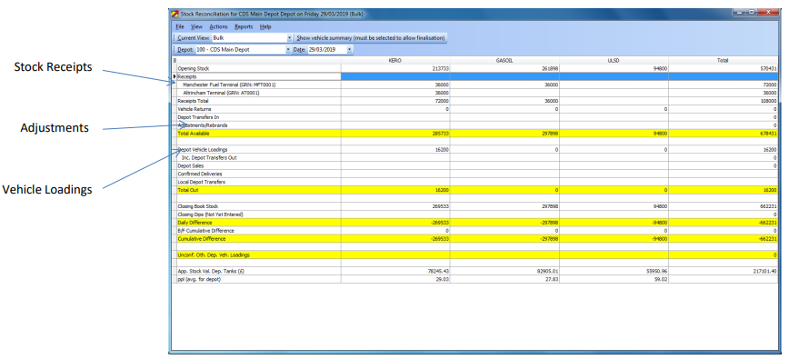Open the View menu
789x359 pixels.
click(x=196, y=26)
